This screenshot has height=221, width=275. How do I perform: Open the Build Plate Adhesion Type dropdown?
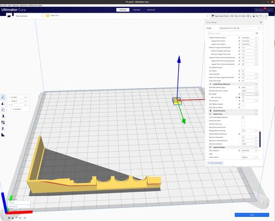pyautogui.click(x=250, y=88)
